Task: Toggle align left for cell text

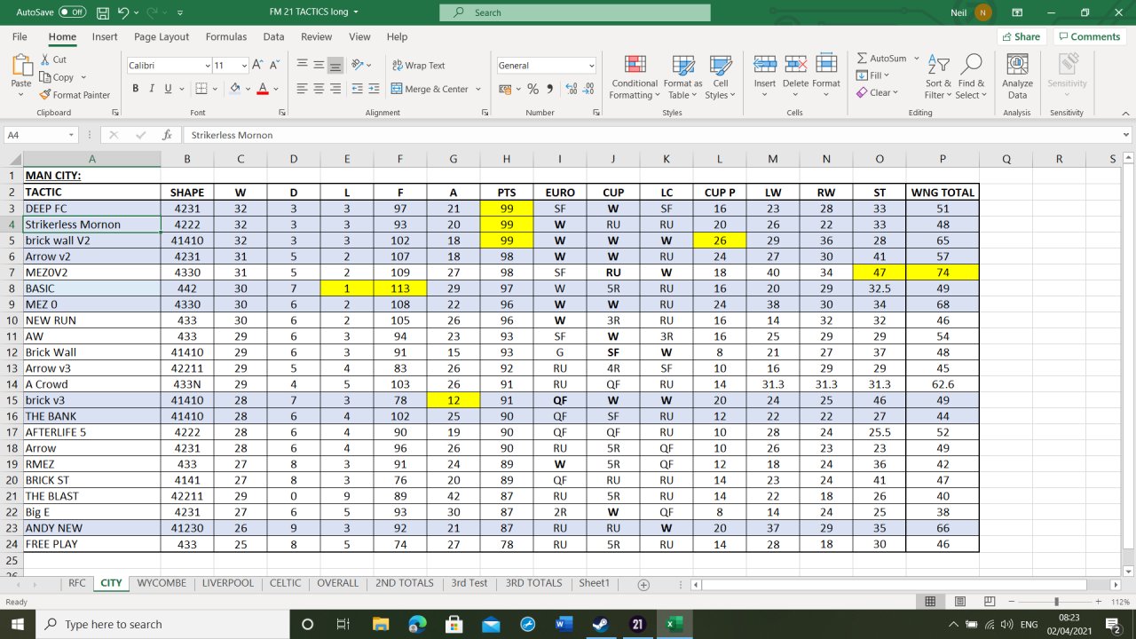Action: [x=302, y=89]
